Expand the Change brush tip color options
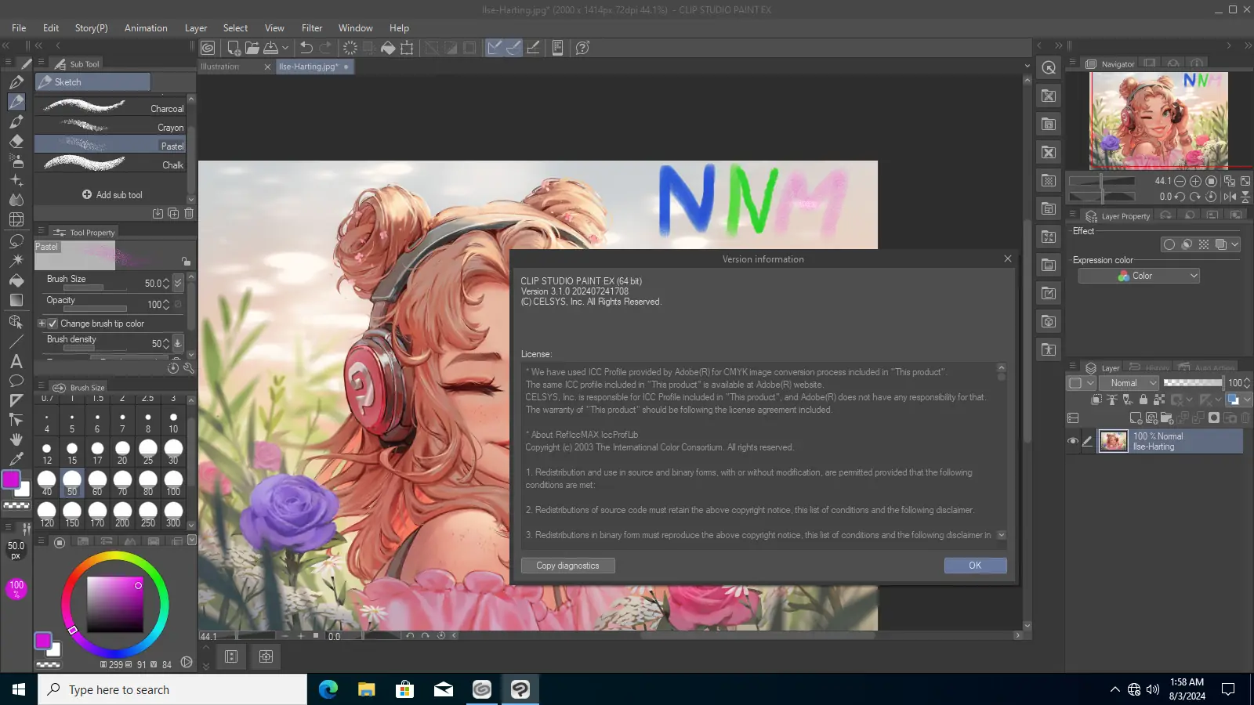The height and width of the screenshot is (705, 1254). (42, 324)
